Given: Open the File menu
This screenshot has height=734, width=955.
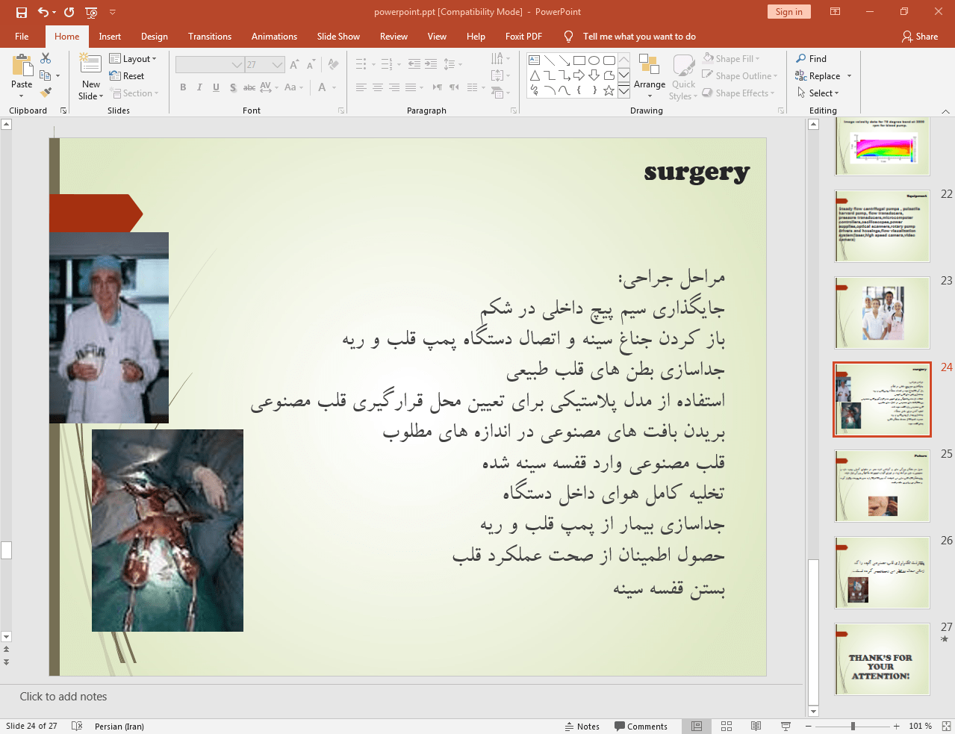Looking at the screenshot, I should [22, 37].
